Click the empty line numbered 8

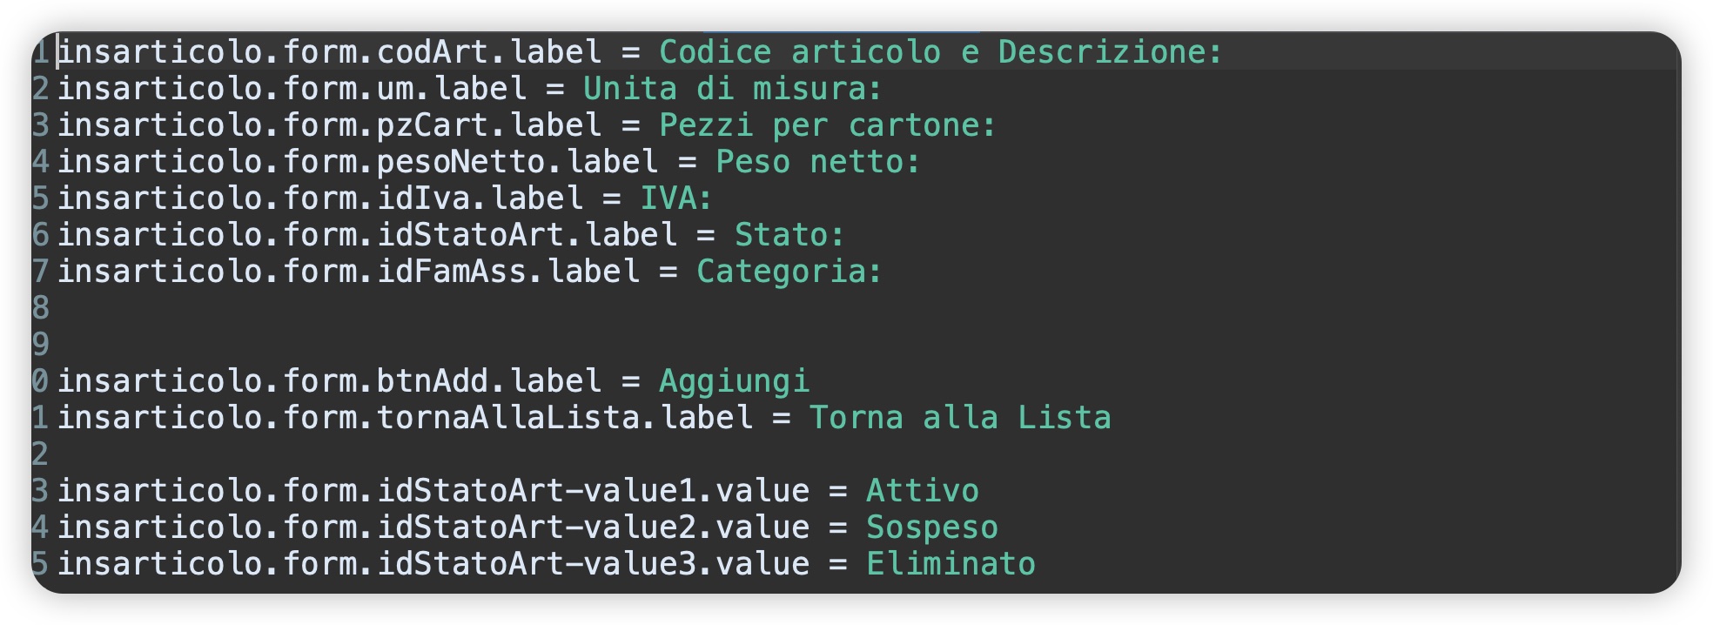point(856,308)
